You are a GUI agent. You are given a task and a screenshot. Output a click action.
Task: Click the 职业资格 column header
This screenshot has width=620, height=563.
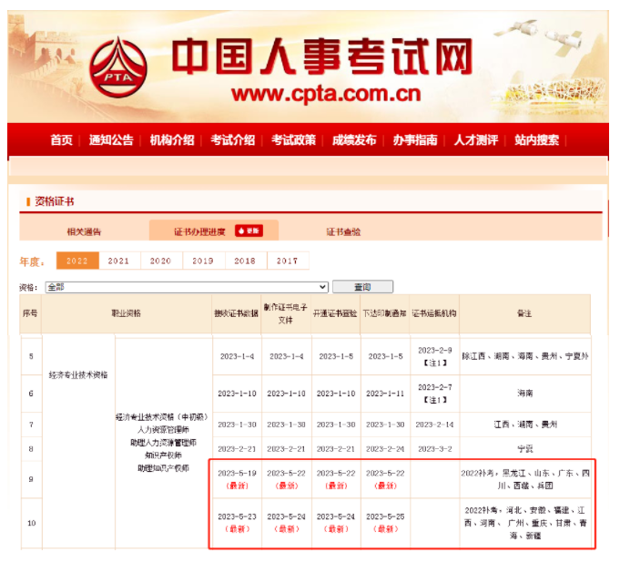tap(127, 313)
